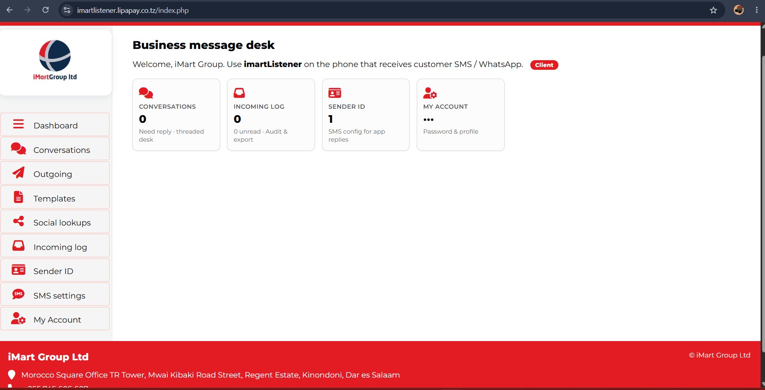Open Chrome three-dot menu
Screen dimensions: 765x390
757,10
